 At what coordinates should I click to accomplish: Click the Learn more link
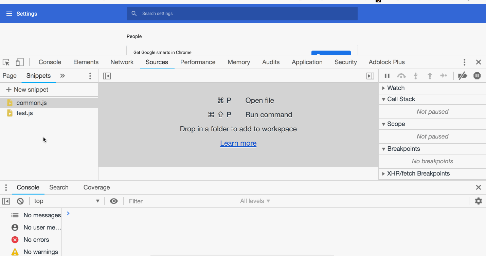coord(238,143)
